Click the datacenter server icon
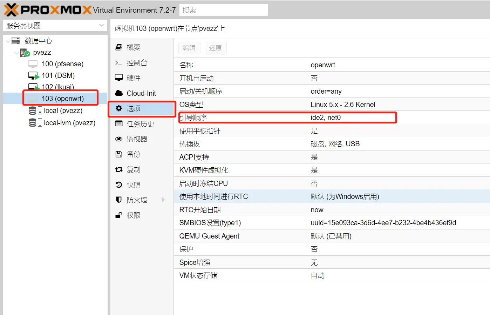This screenshot has height=315, width=490. [16, 41]
